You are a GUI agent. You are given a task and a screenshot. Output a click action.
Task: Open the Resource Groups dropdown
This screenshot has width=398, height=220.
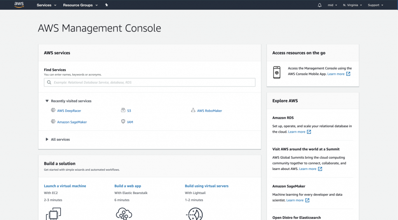(x=80, y=5)
